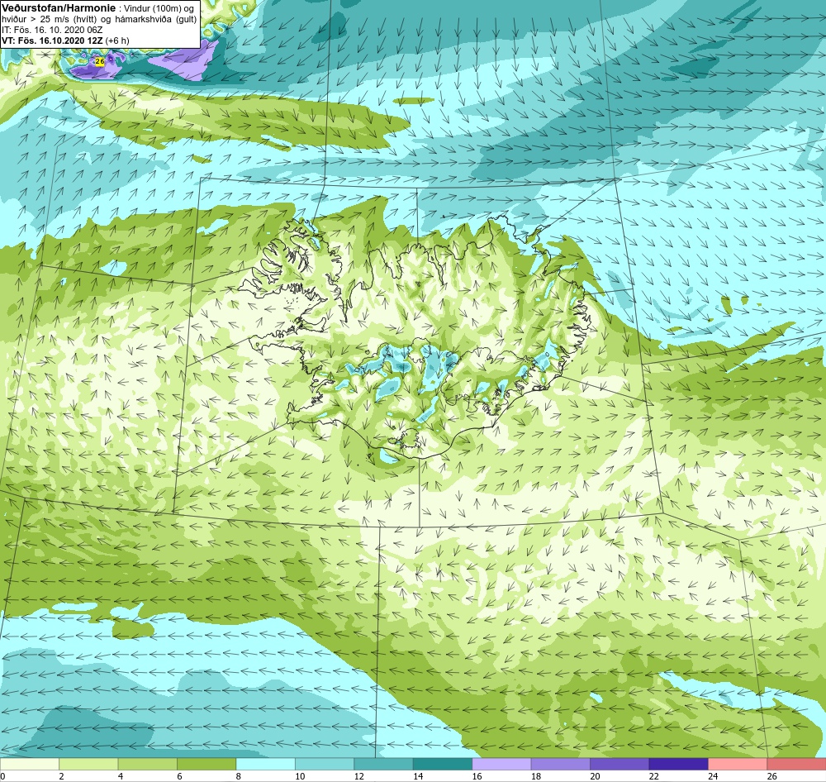Click the yellow 26 maximum gust marker
826x782 pixels.
100,62
